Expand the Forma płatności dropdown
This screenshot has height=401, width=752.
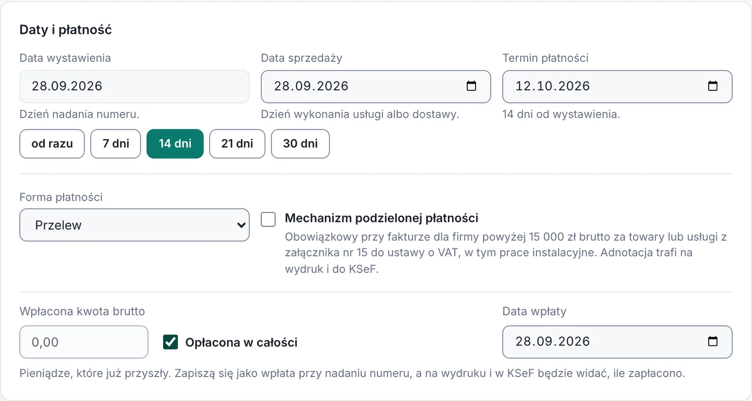tap(134, 225)
